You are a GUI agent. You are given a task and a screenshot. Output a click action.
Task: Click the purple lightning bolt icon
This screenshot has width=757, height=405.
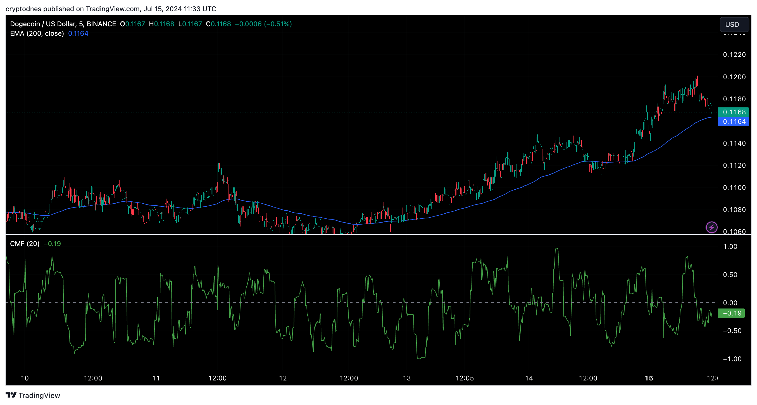pyautogui.click(x=711, y=227)
